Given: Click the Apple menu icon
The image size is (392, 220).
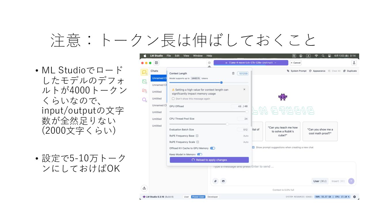Looking at the screenshot, I should 145,56.
